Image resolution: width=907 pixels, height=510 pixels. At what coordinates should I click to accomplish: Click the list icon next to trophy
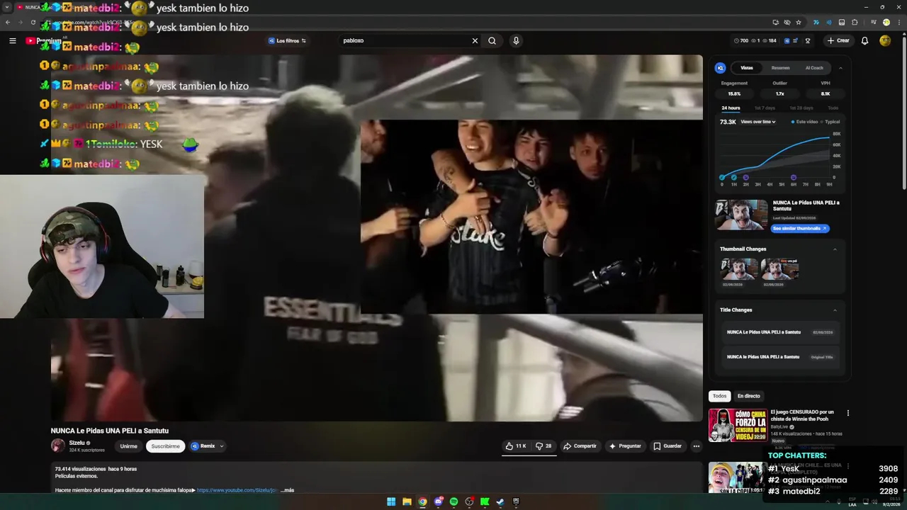[x=796, y=40]
